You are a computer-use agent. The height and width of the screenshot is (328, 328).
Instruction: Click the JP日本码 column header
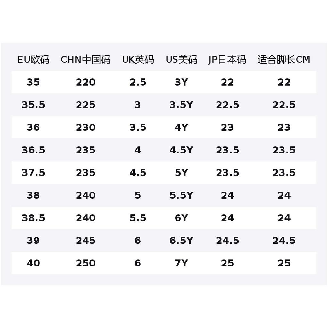point(227,60)
